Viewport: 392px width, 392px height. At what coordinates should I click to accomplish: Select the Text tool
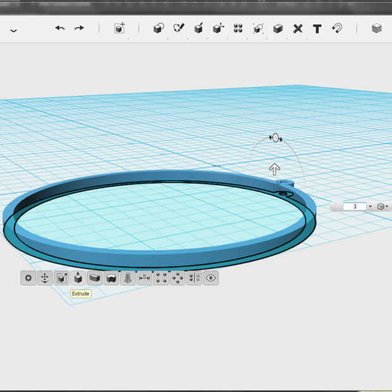[x=317, y=28]
